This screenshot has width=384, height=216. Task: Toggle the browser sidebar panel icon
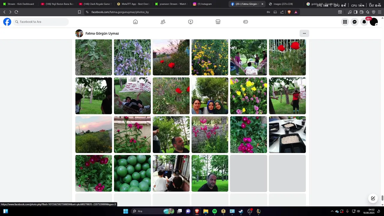[x=355, y=12]
